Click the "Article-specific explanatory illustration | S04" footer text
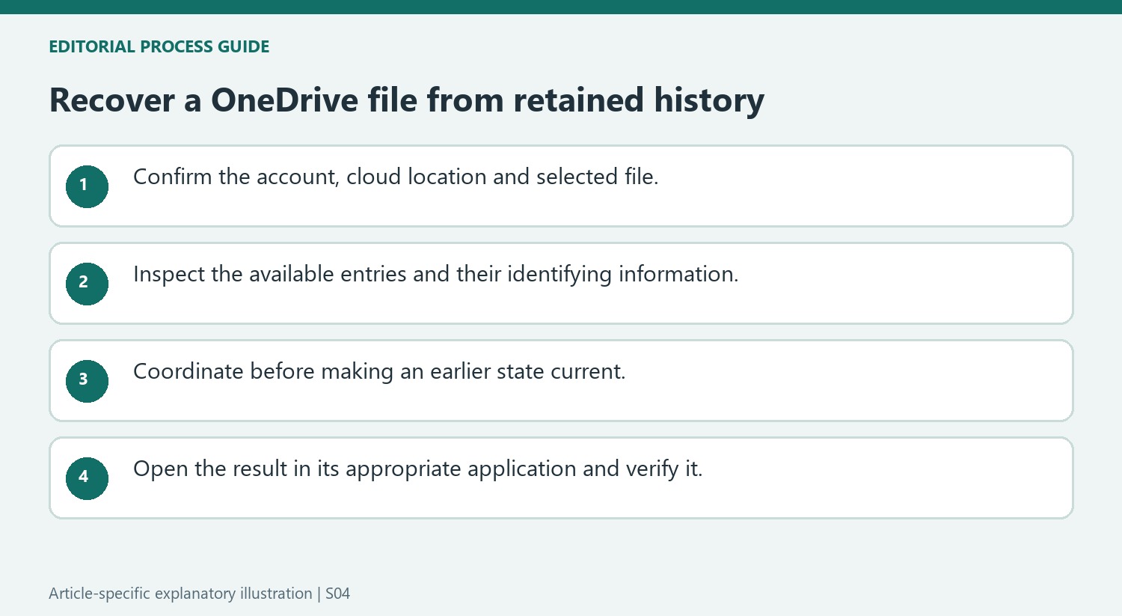Viewport: 1122px width, 616px height. pyautogui.click(x=200, y=594)
